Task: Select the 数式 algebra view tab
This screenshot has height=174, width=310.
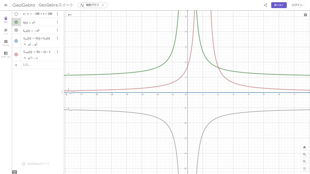Action: (x=6, y=20)
